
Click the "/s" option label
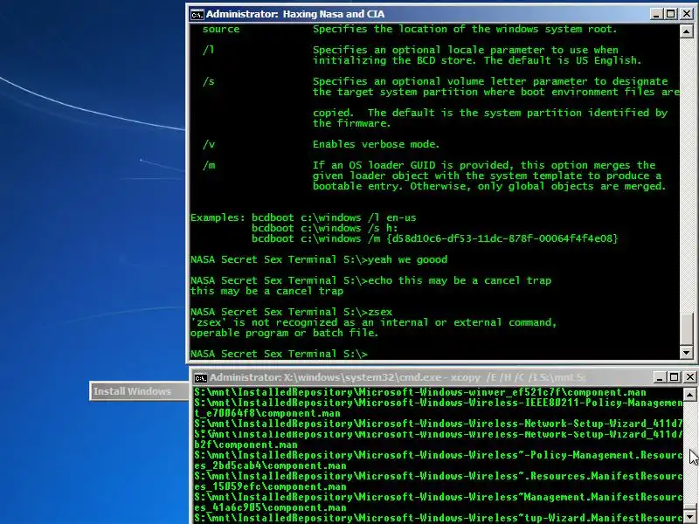(x=208, y=82)
